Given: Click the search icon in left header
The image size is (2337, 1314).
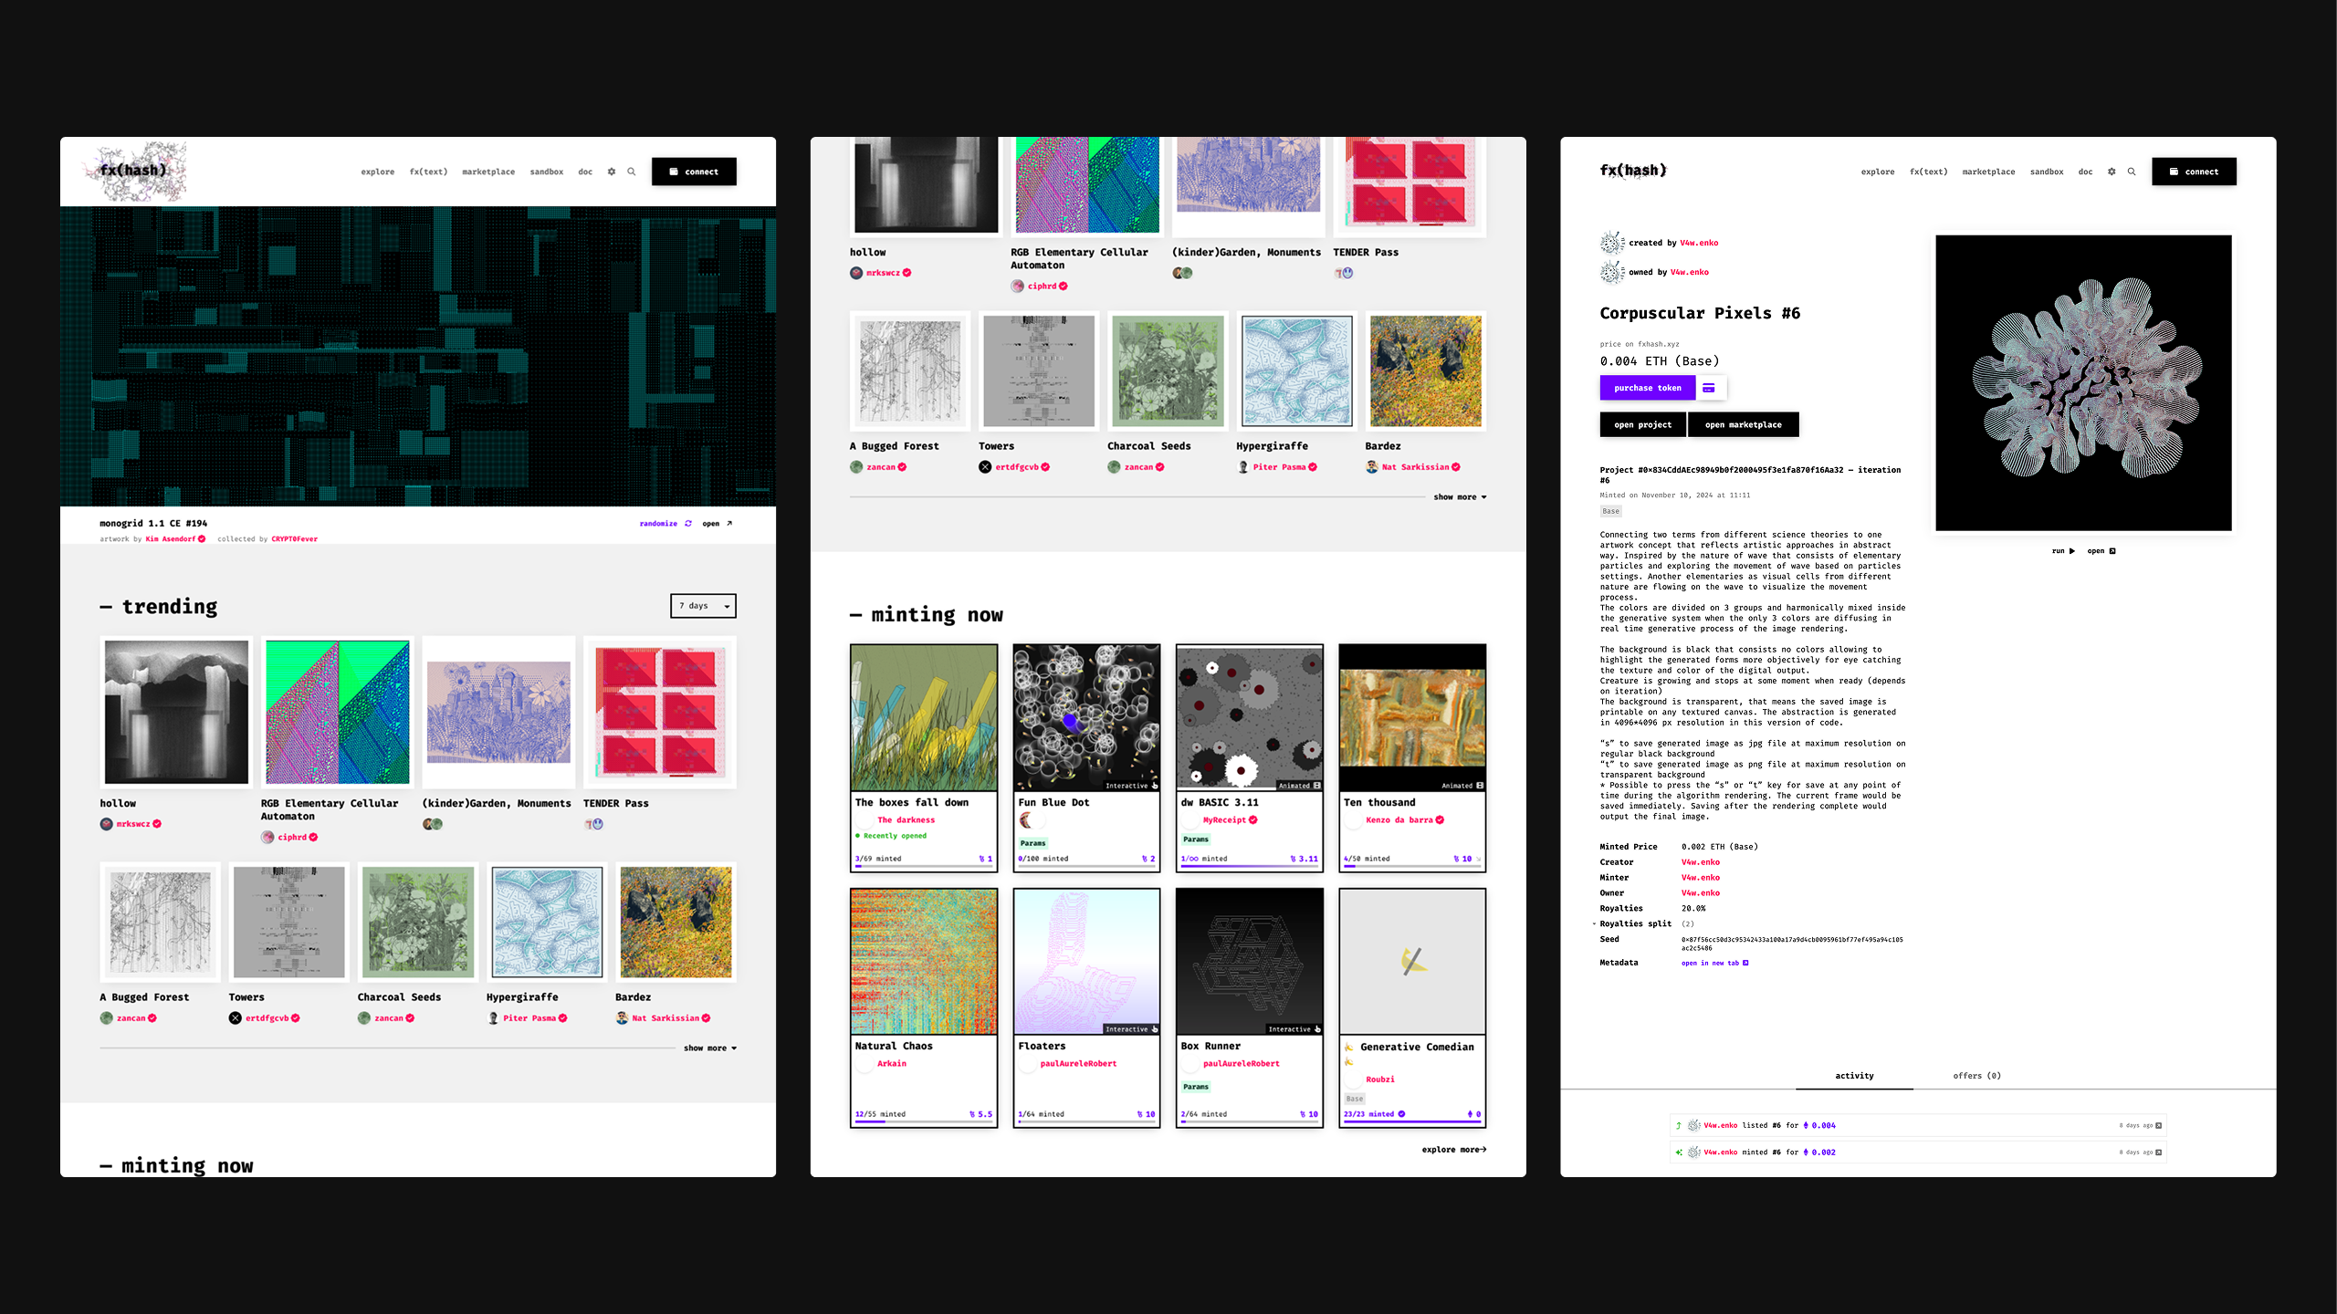Looking at the screenshot, I should pos(631,172).
